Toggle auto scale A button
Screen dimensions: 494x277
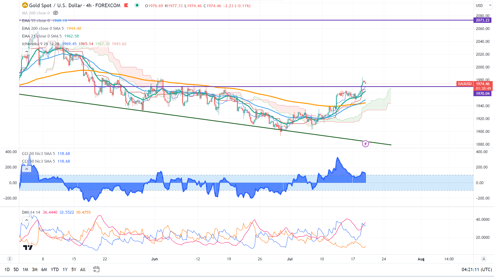(x=484, y=259)
